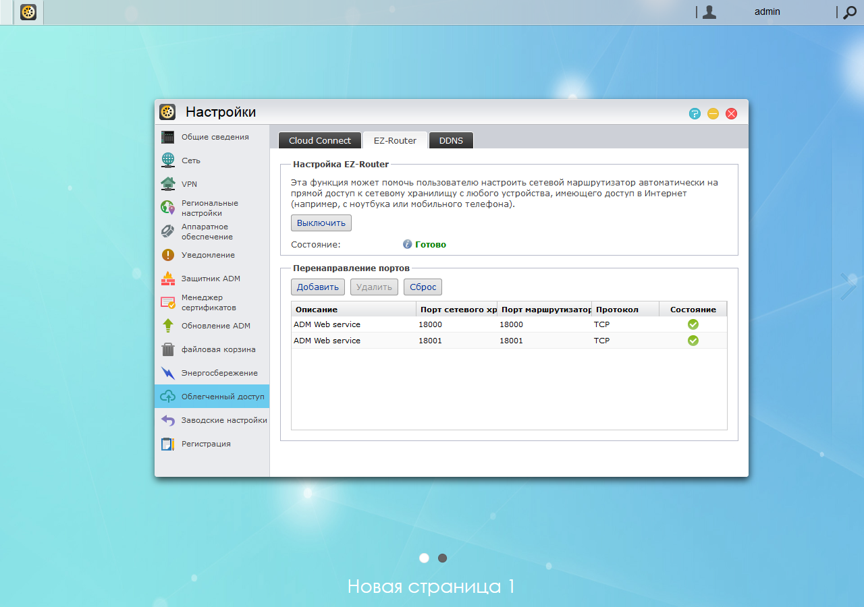Viewport: 864px width, 607px height.
Task: Switch to the Cloud Connect tab
Action: (320, 140)
